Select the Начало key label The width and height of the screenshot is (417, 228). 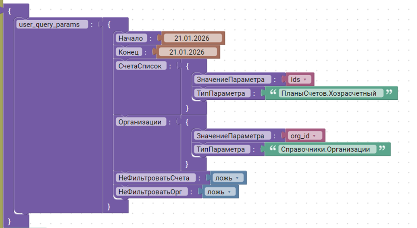(x=131, y=38)
